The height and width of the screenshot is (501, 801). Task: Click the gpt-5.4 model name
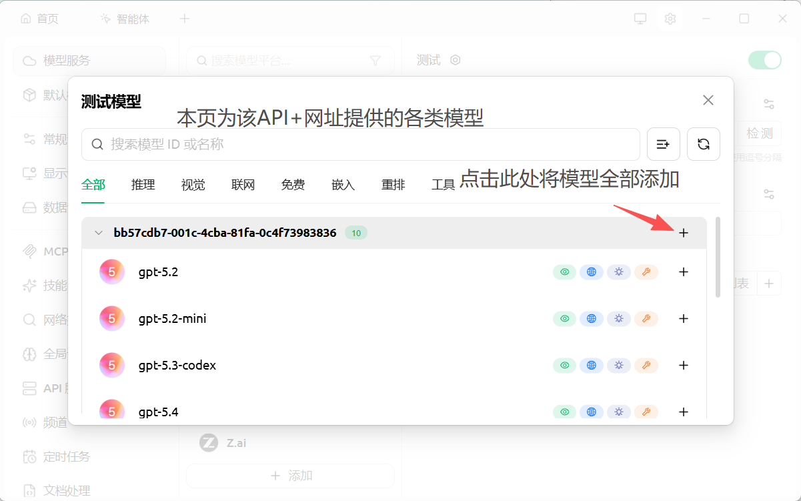(159, 412)
